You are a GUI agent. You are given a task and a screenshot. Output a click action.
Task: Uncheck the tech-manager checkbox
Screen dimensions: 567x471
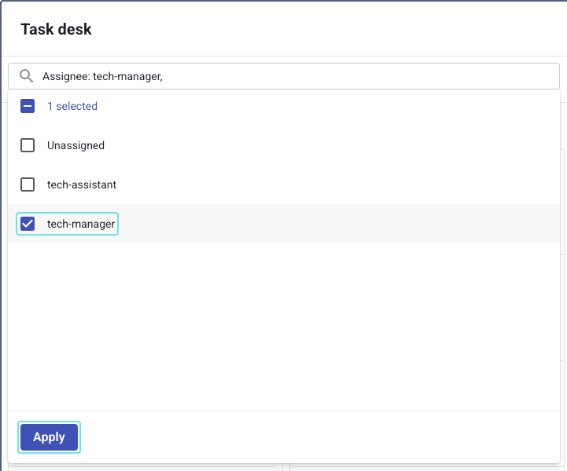pyautogui.click(x=28, y=224)
